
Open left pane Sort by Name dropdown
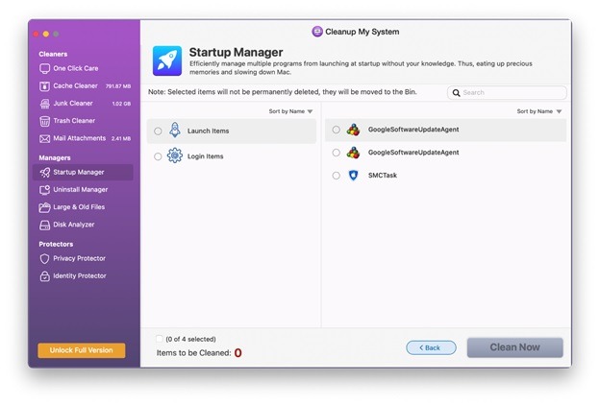pyautogui.click(x=290, y=111)
